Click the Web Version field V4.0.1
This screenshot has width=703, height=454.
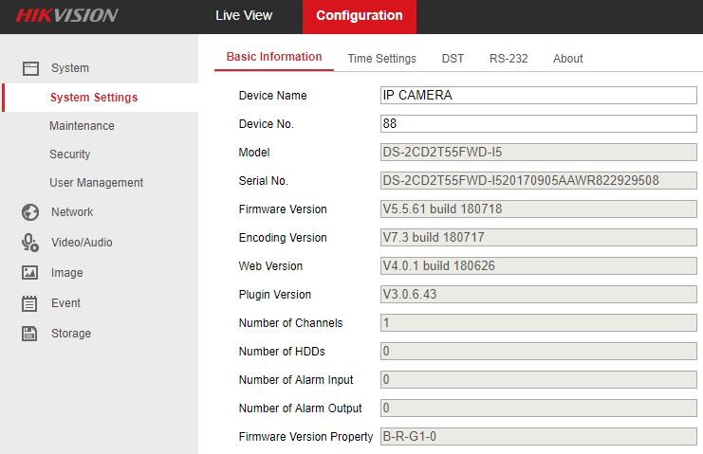tap(539, 266)
